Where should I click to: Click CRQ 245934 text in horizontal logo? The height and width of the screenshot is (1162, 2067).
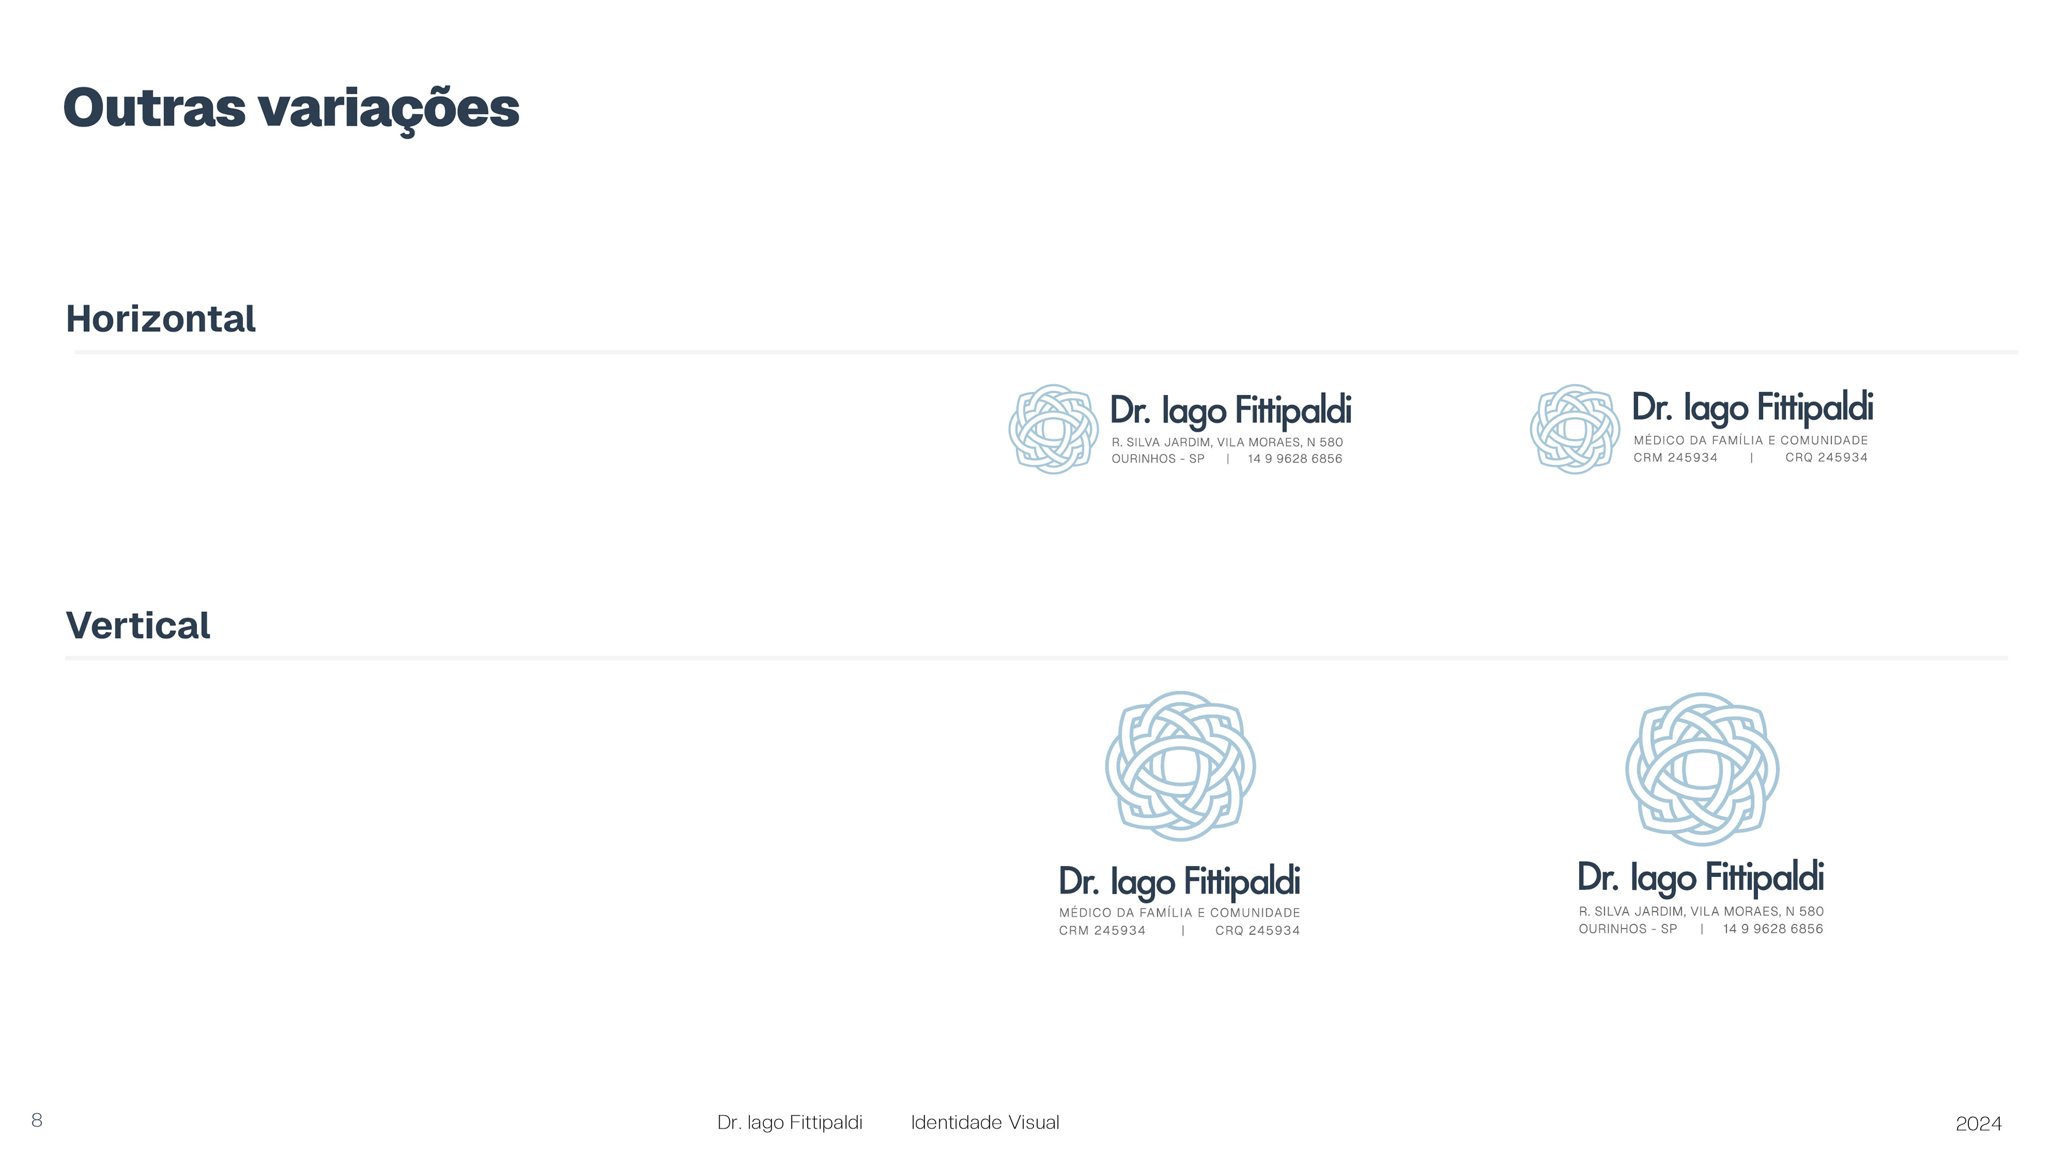(x=1826, y=457)
